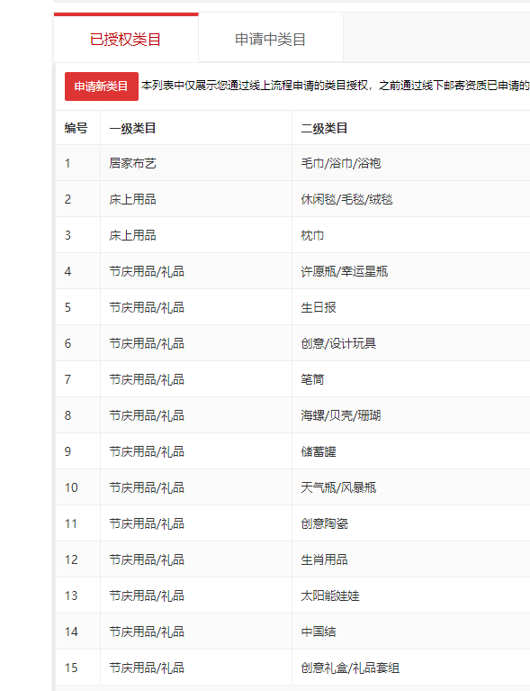Click the 储蓄罐 row entry
This screenshot has height=691, width=530.
pos(319,451)
